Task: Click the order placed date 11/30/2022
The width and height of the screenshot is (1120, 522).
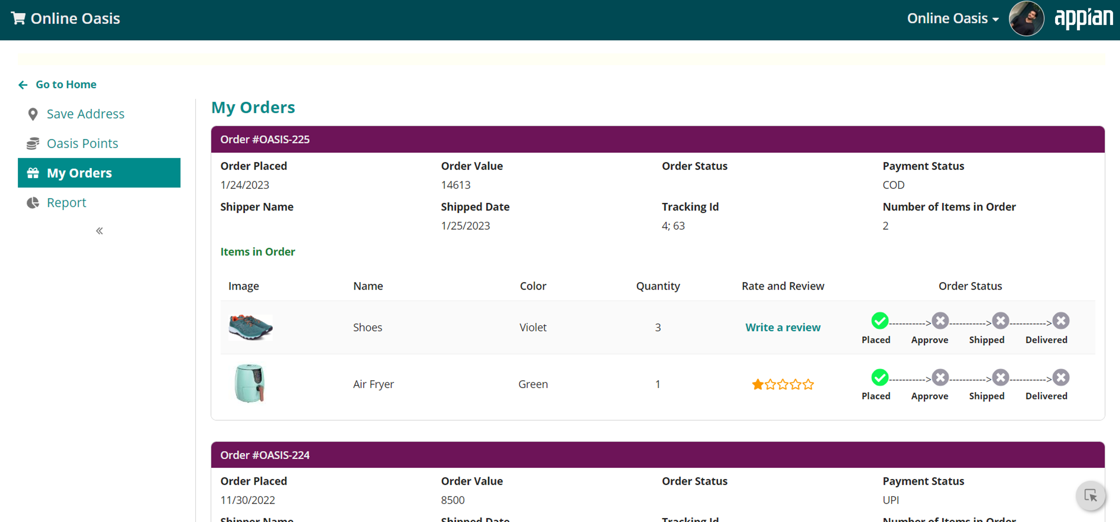Action: [248, 500]
